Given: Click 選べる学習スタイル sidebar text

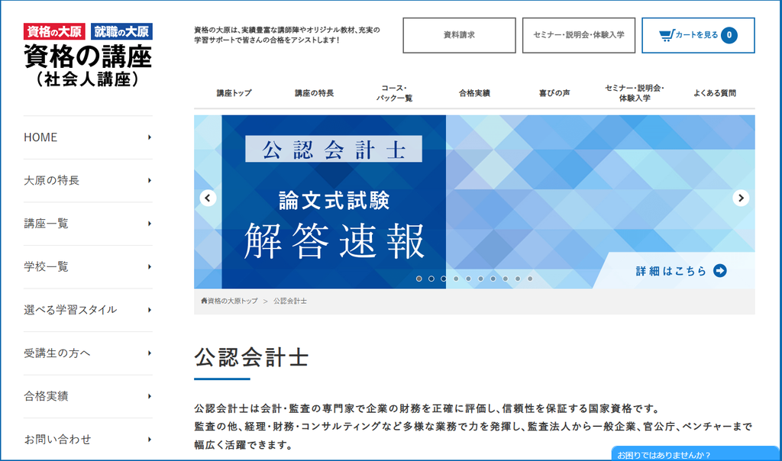Looking at the screenshot, I should tap(70, 310).
